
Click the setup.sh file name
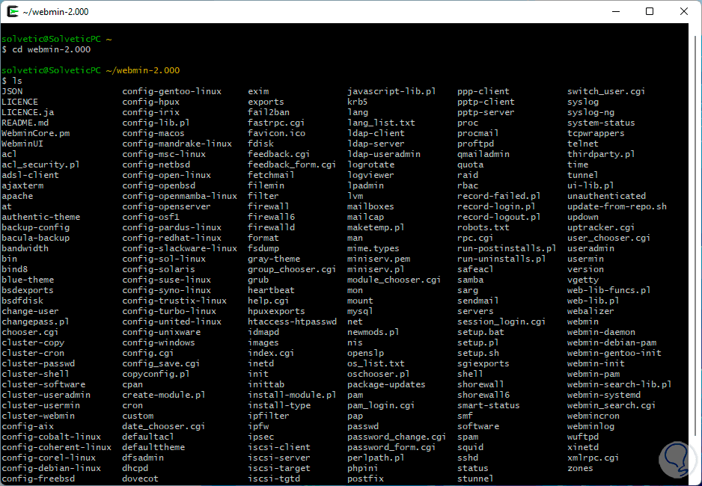click(478, 353)
